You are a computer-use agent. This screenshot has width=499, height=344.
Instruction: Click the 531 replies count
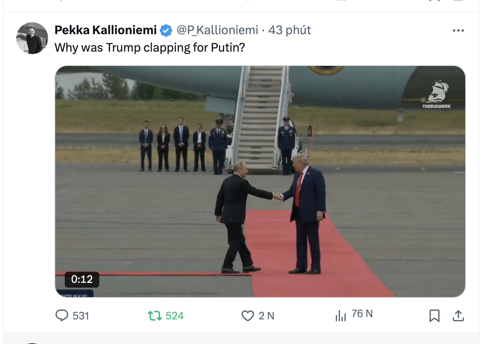81,316
